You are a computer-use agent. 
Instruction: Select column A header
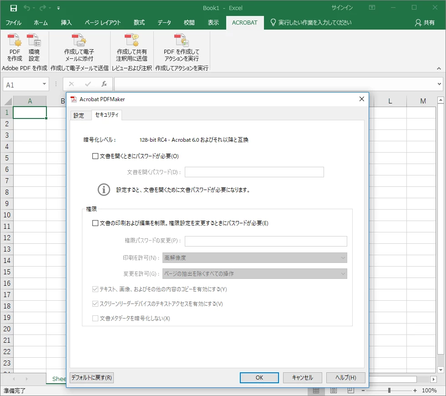30,101
